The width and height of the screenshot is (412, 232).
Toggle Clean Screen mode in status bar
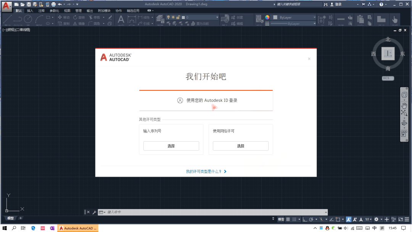tap(401, 219)
